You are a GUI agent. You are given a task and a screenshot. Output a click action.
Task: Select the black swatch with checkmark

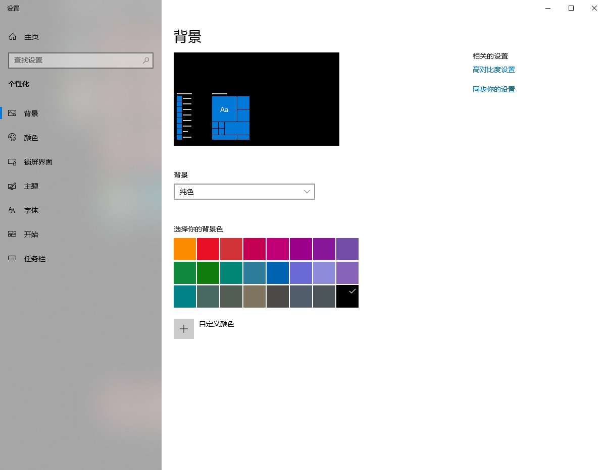click(347, 297)
